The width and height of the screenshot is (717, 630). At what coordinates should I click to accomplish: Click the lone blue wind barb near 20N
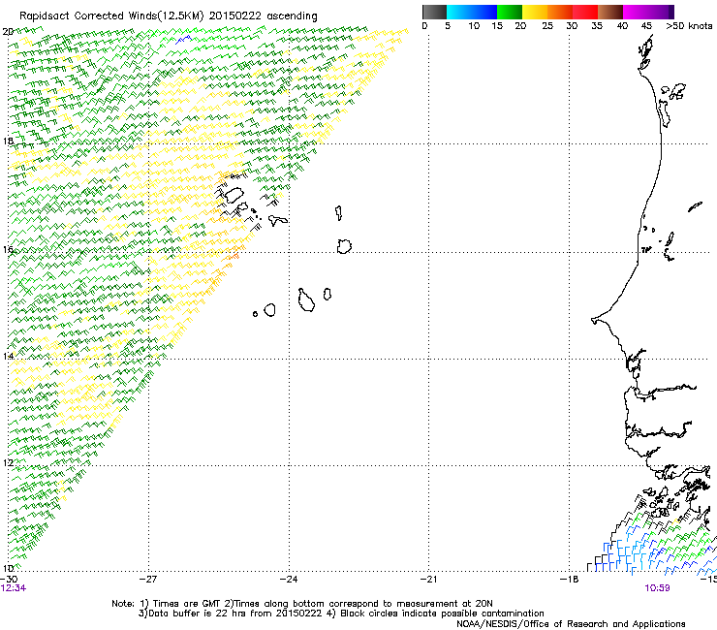(x=183, y=40)
